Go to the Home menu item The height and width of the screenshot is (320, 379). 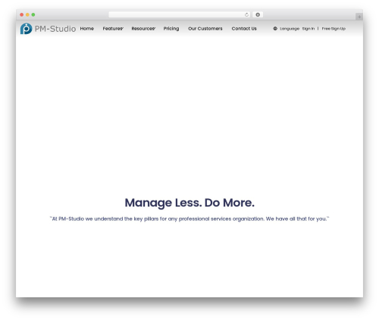pos(87,29)
